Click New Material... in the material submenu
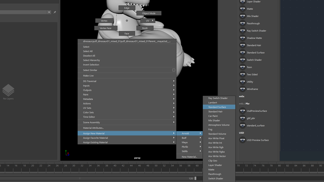This screenshot has width=324, height=182. click(x=189, y=157)
